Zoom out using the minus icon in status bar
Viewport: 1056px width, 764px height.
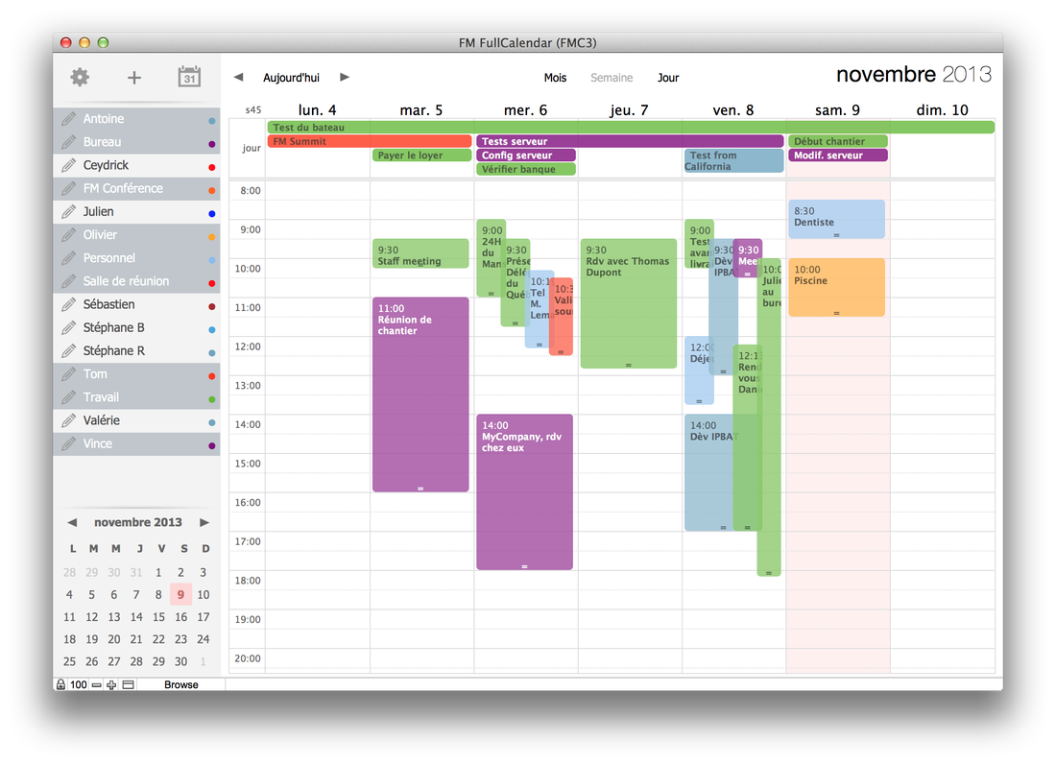pos(96,684)
